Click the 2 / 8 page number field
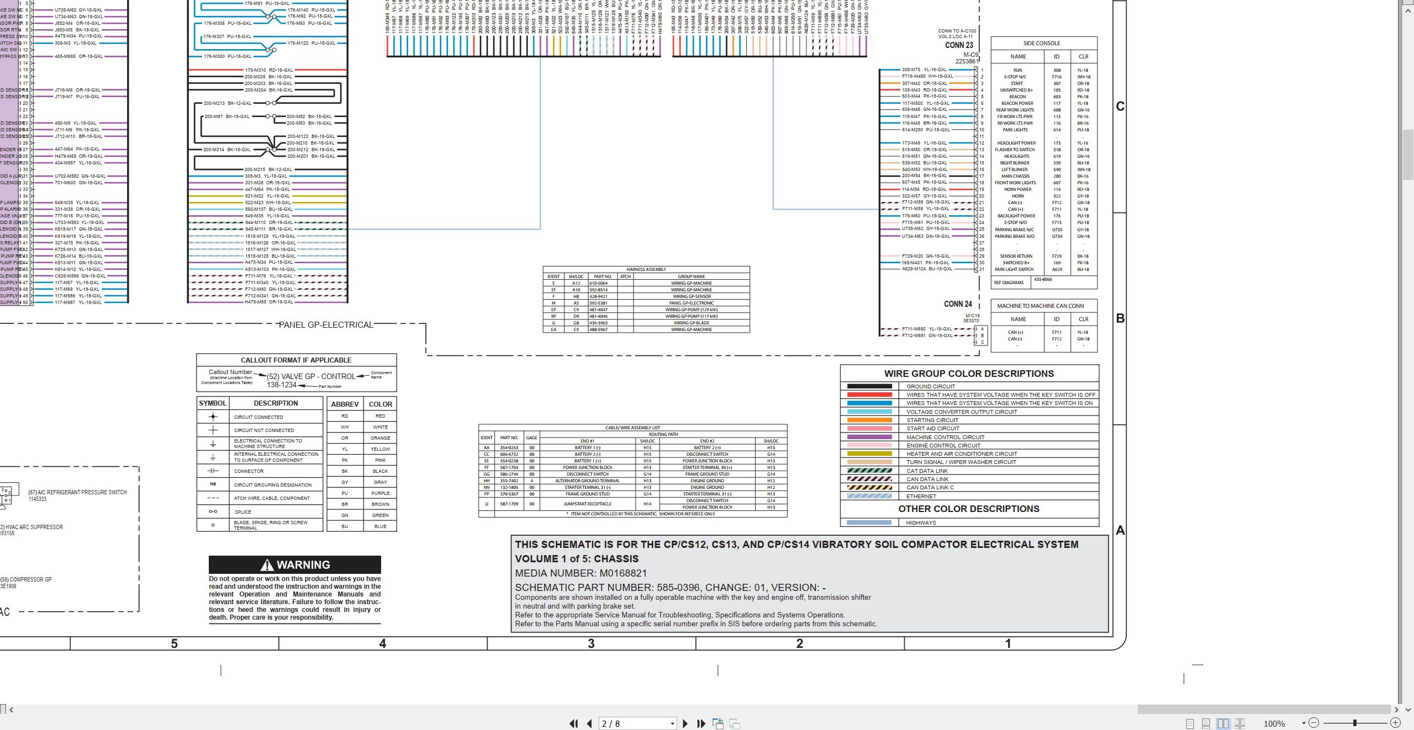Viewport: 1414px width, 730px height. pos(634,723)
